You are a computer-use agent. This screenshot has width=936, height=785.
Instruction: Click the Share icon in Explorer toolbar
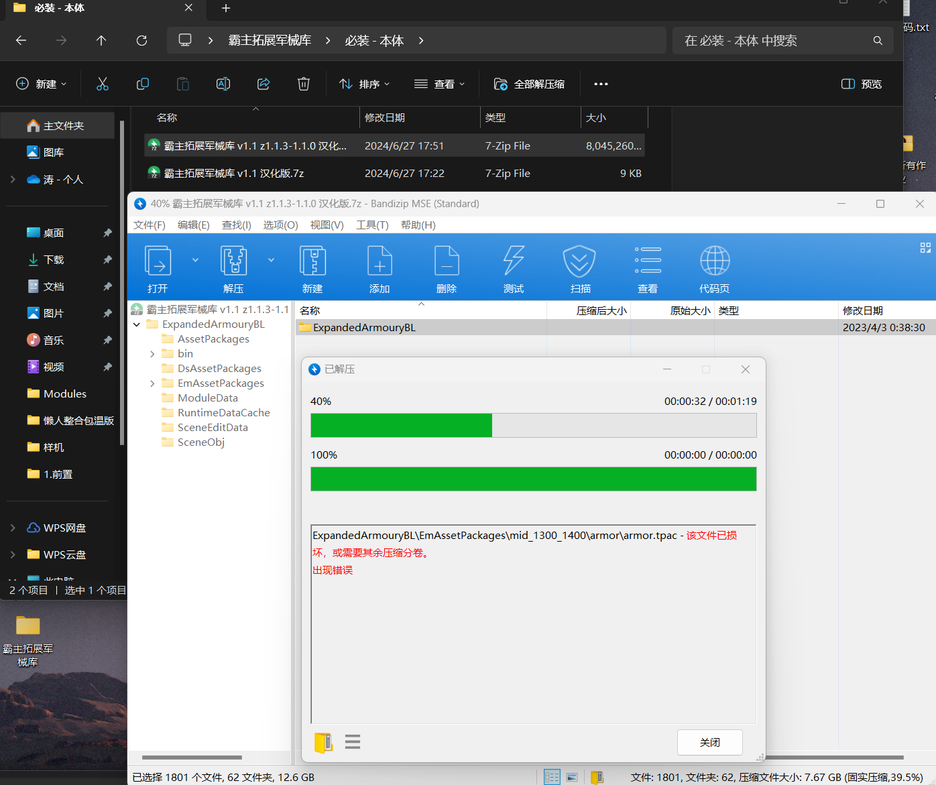(264, 84)
